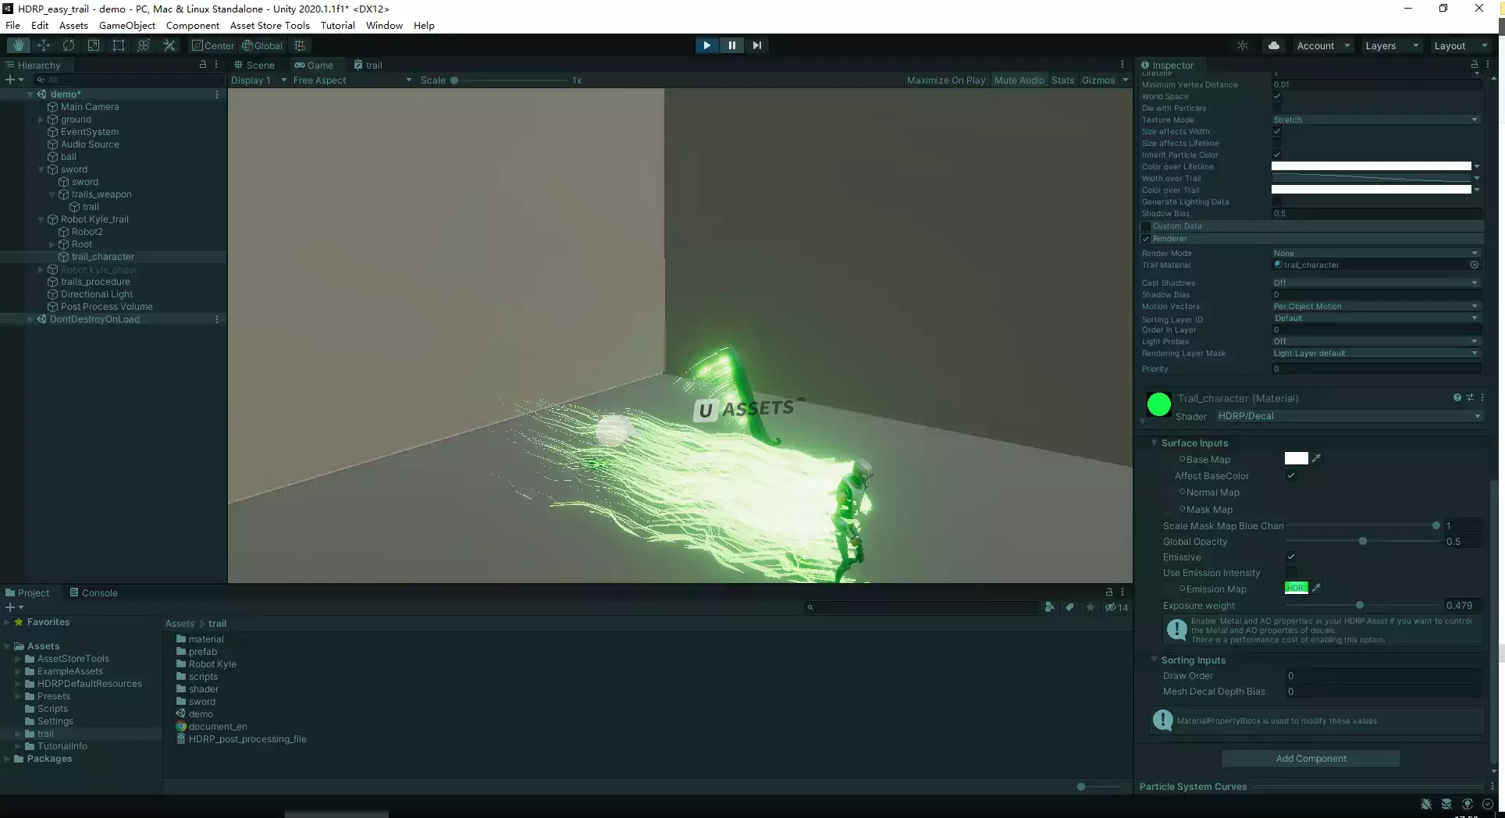
Task: Enable Die with Particles checkbox
Action: (1277, 108)
